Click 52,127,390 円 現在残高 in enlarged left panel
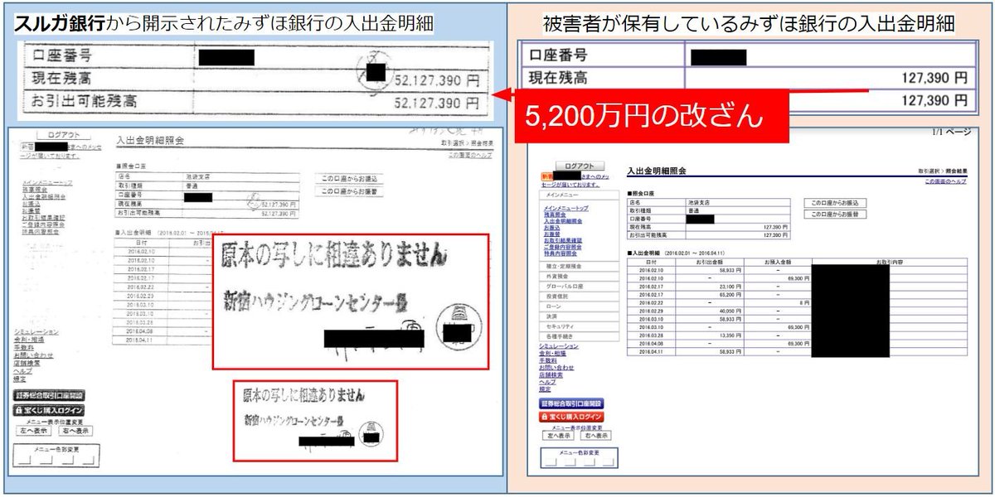This screenshot has height=497, width=995. pyautogui.click(x=438, y=80)
